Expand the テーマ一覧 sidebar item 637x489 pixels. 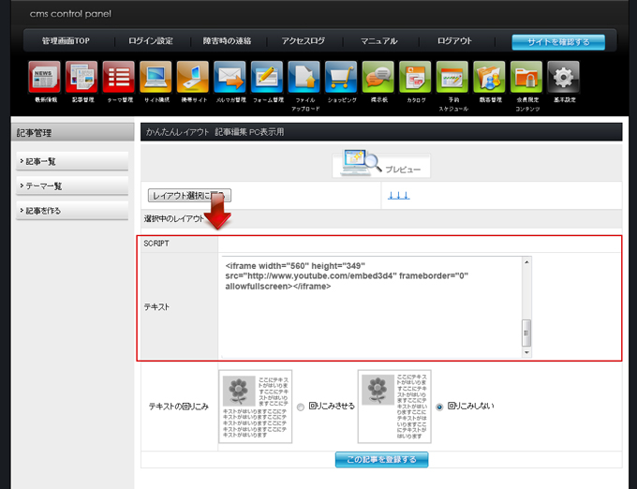pos(72,185)
